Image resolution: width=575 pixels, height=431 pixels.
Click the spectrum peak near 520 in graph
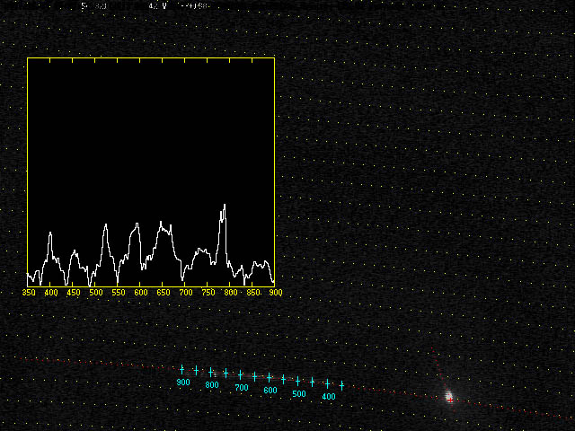click(x=105, y=225)
